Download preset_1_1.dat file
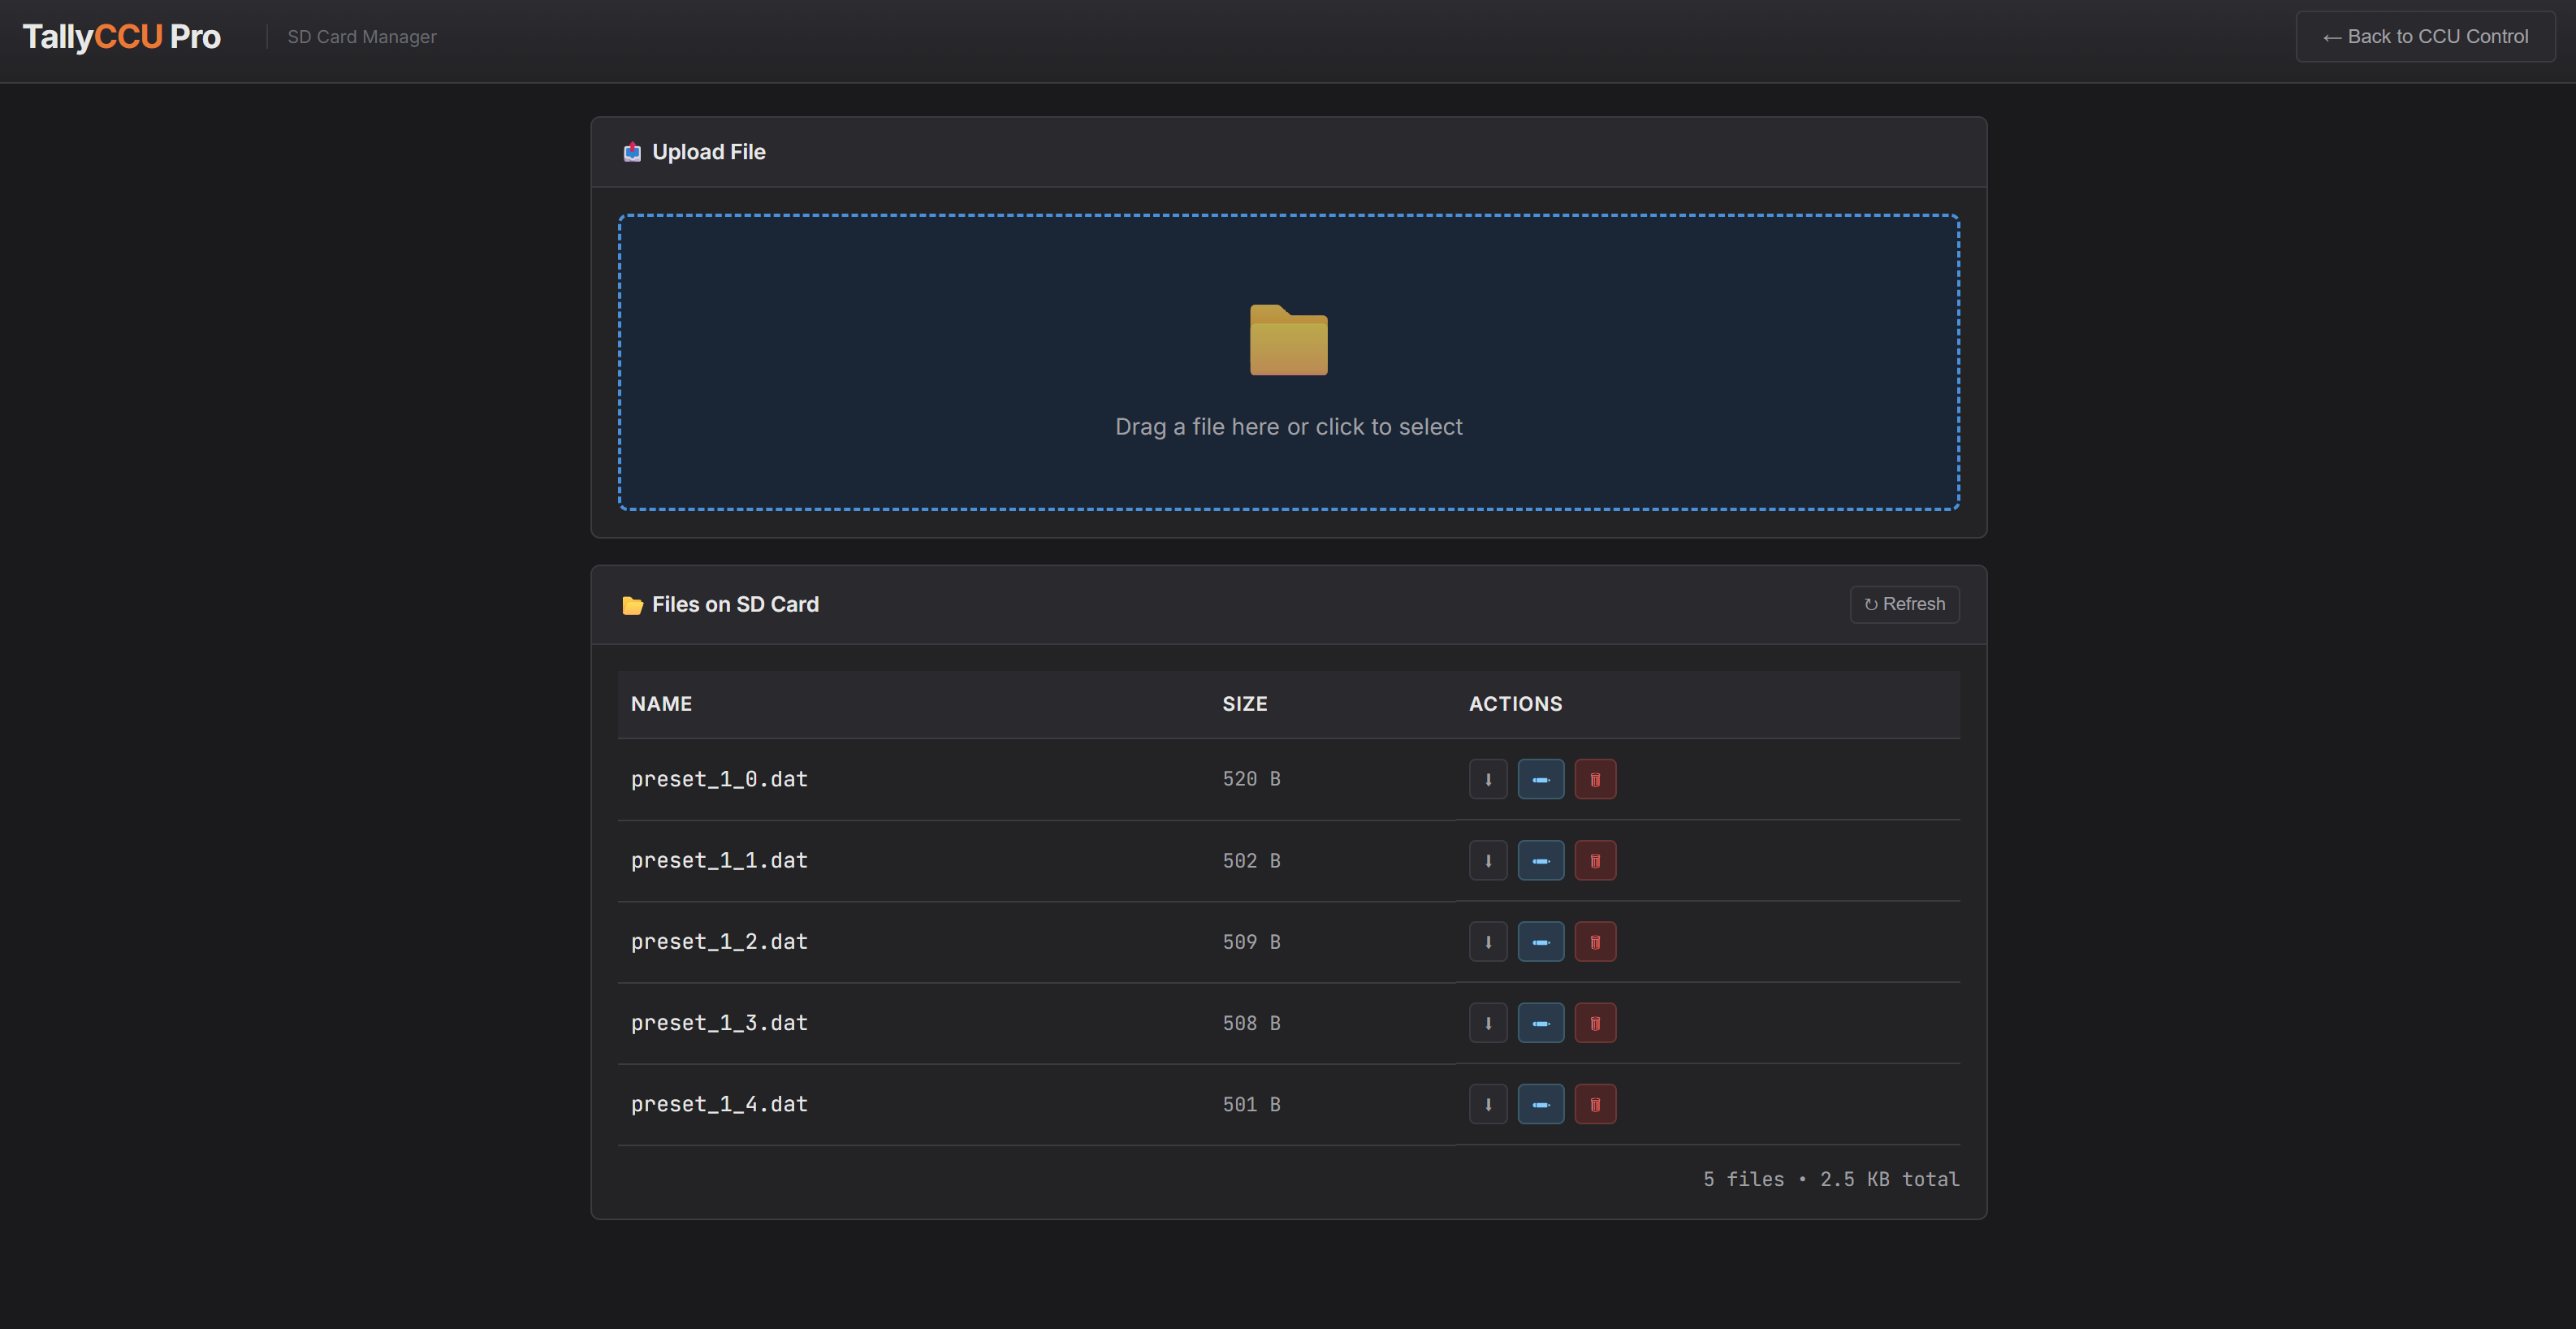Viewport: 2576px width, 1329px height. (x=1488, y=861)
